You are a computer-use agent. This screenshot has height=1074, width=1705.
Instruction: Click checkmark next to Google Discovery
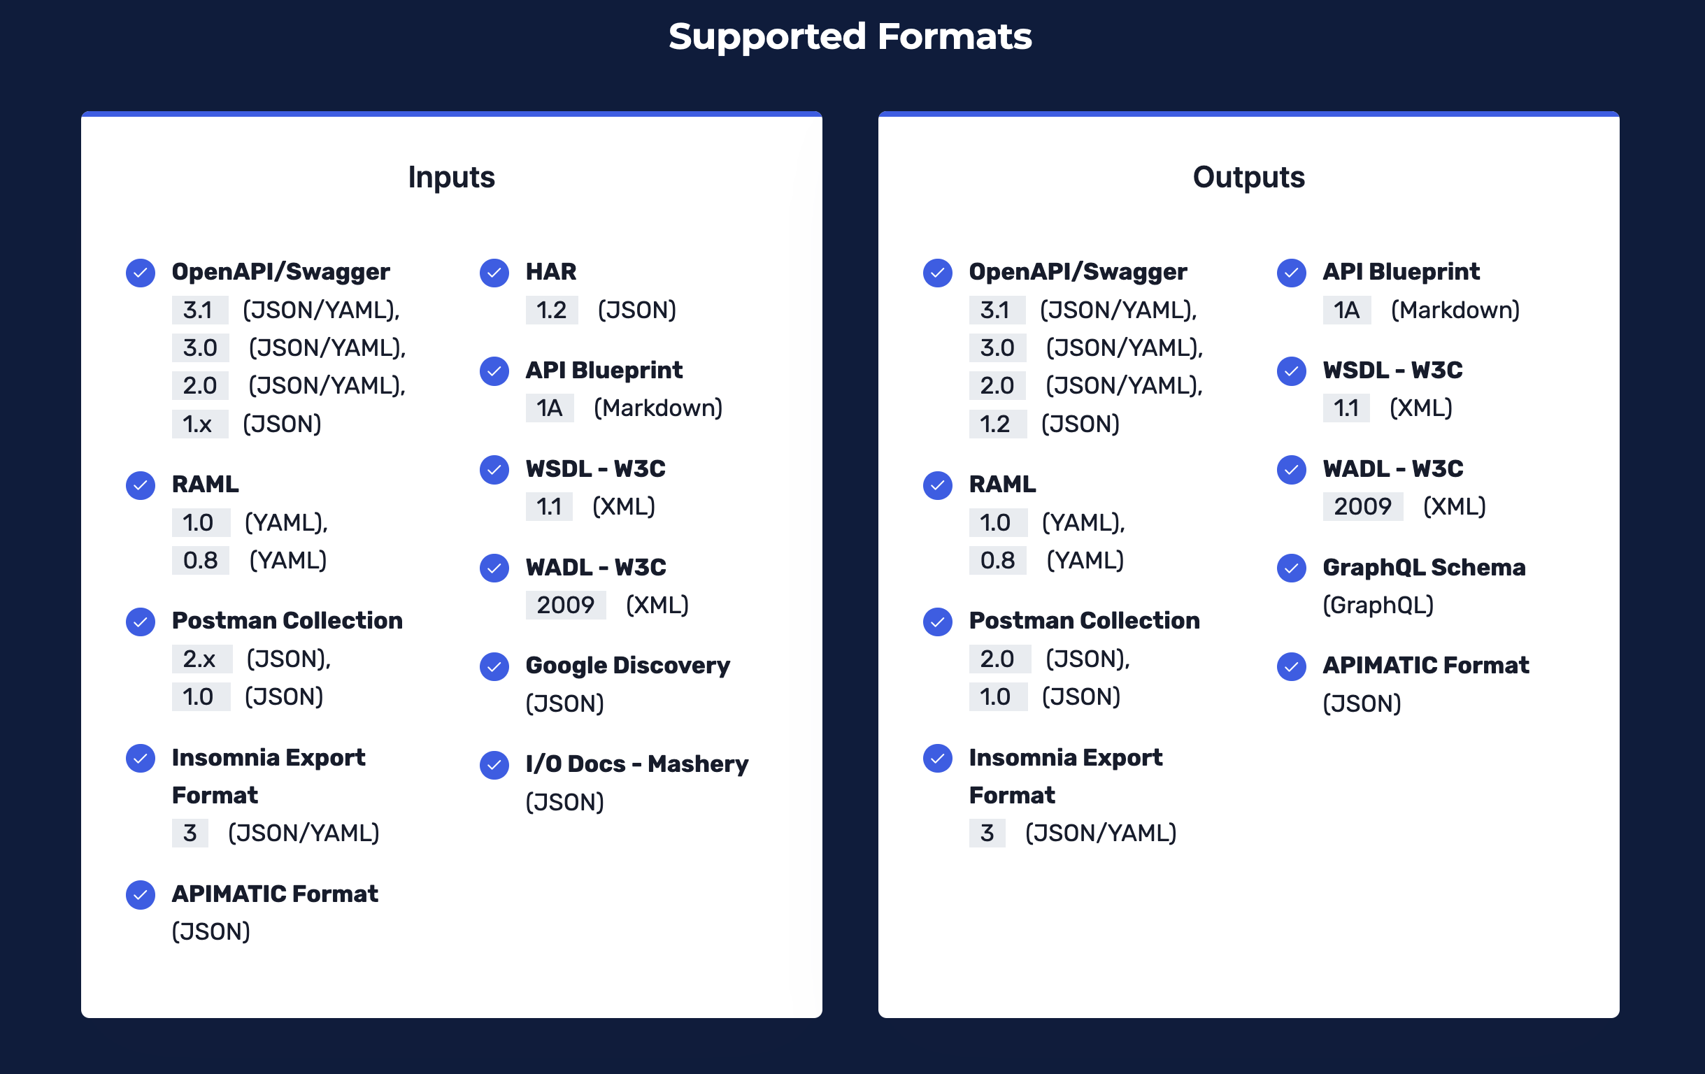coord(494,666)
